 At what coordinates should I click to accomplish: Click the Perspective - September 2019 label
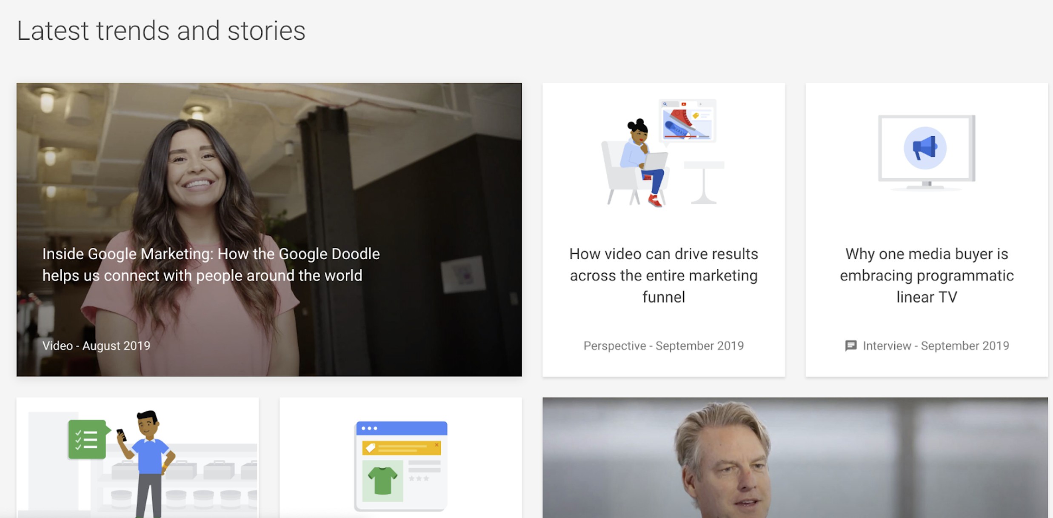coord(664,346)
